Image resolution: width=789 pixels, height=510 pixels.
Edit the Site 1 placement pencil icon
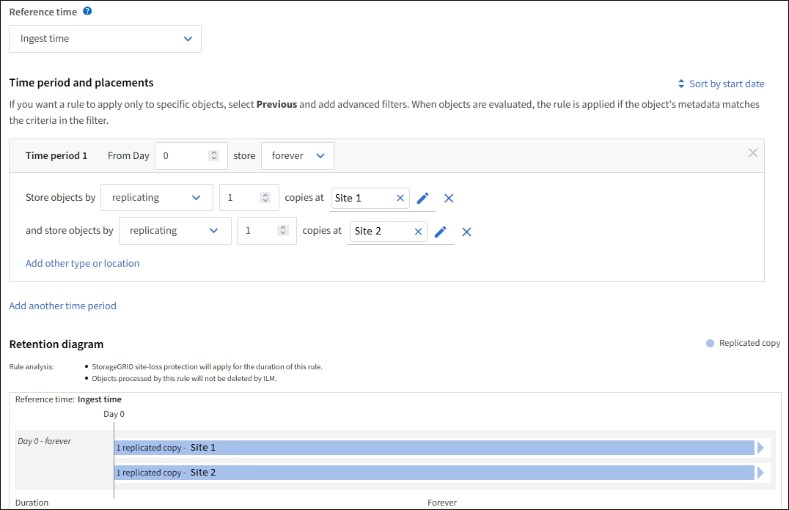coord(422,198)
